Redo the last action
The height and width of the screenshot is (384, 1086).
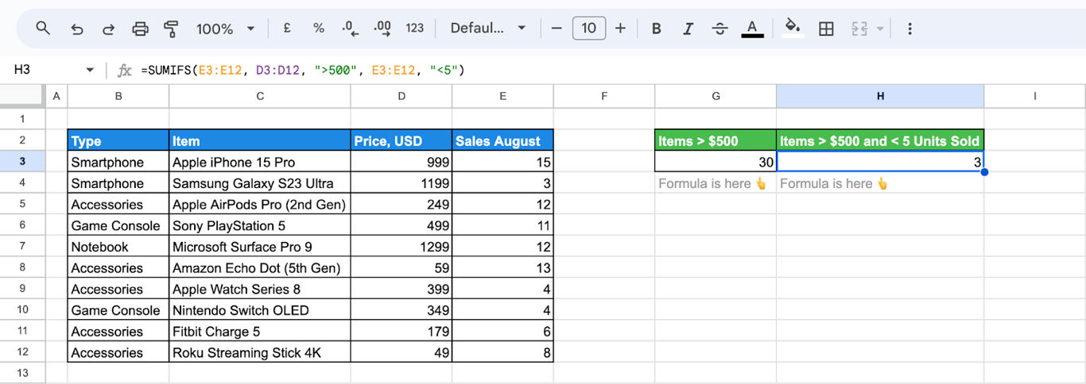click(x=109, y=29)
